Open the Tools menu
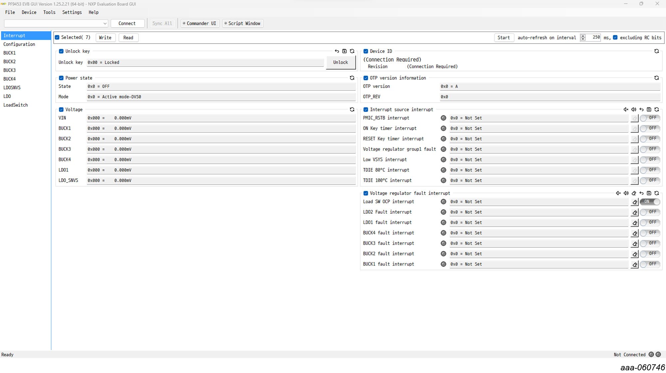Screen dimensions: 666x373 tap(49, 12)
